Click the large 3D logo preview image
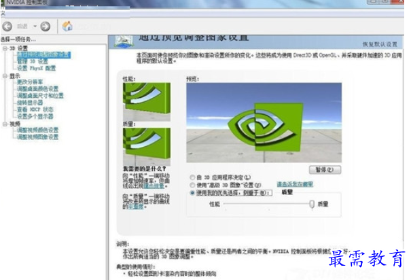This screenshot has width=411, height=280. 264,123
